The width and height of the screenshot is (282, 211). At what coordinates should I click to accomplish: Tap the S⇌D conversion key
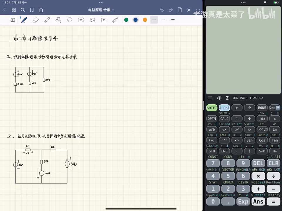tap(262, 151)
